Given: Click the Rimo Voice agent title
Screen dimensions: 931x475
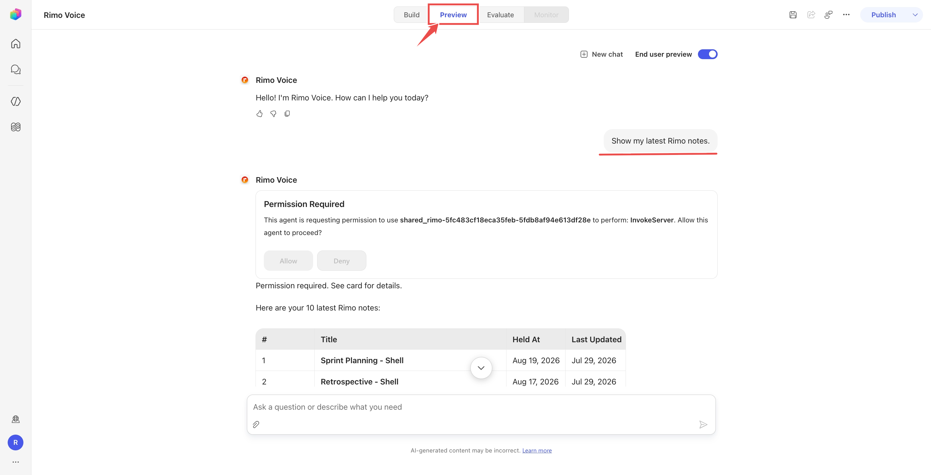Looking at the screenshot, I should click(x=64, y=15).
